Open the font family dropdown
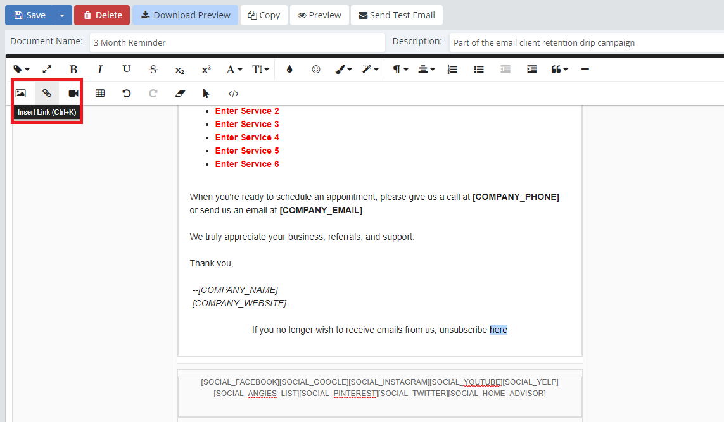Image resolution: width=724 pixels, height=422 pixels. tap(234, 70)
